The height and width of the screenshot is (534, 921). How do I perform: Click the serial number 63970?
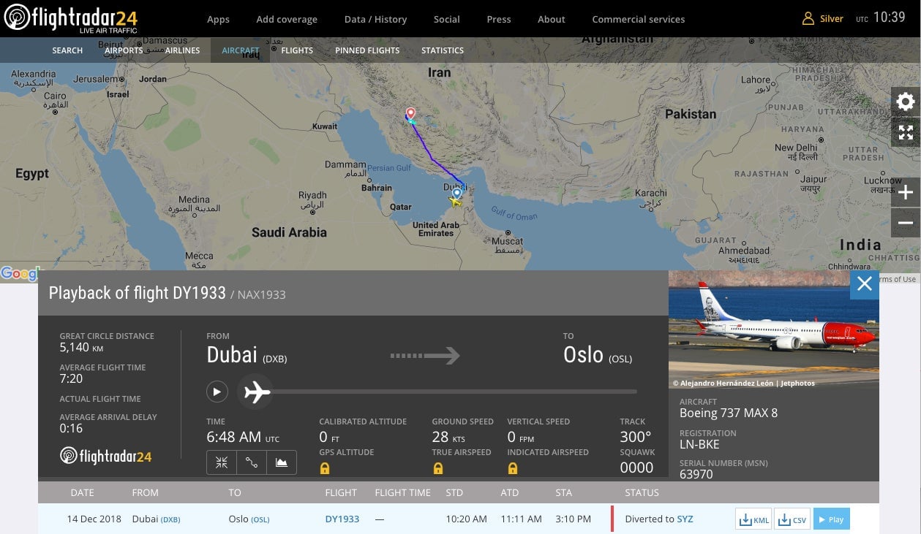coord(696,474)
